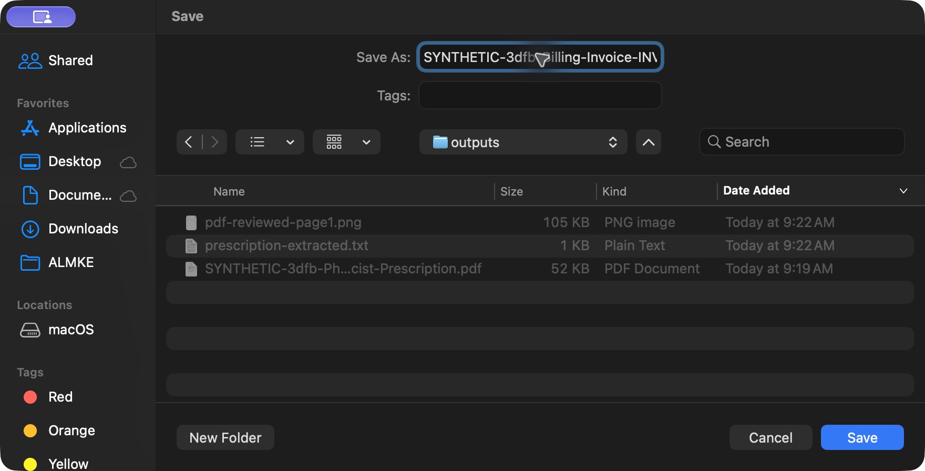Image resolution: width=925 pixels, height=471 pixels.
Task: Filter by the Orange tag
Action: click(x=59, y=431)
